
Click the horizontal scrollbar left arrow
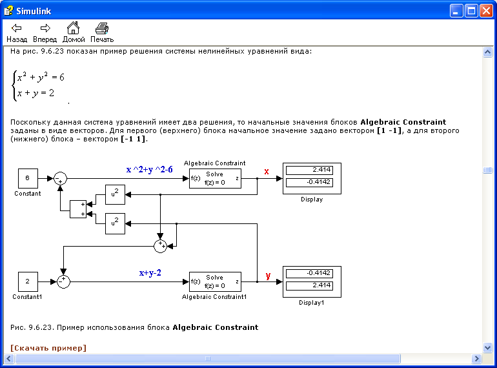8,358
